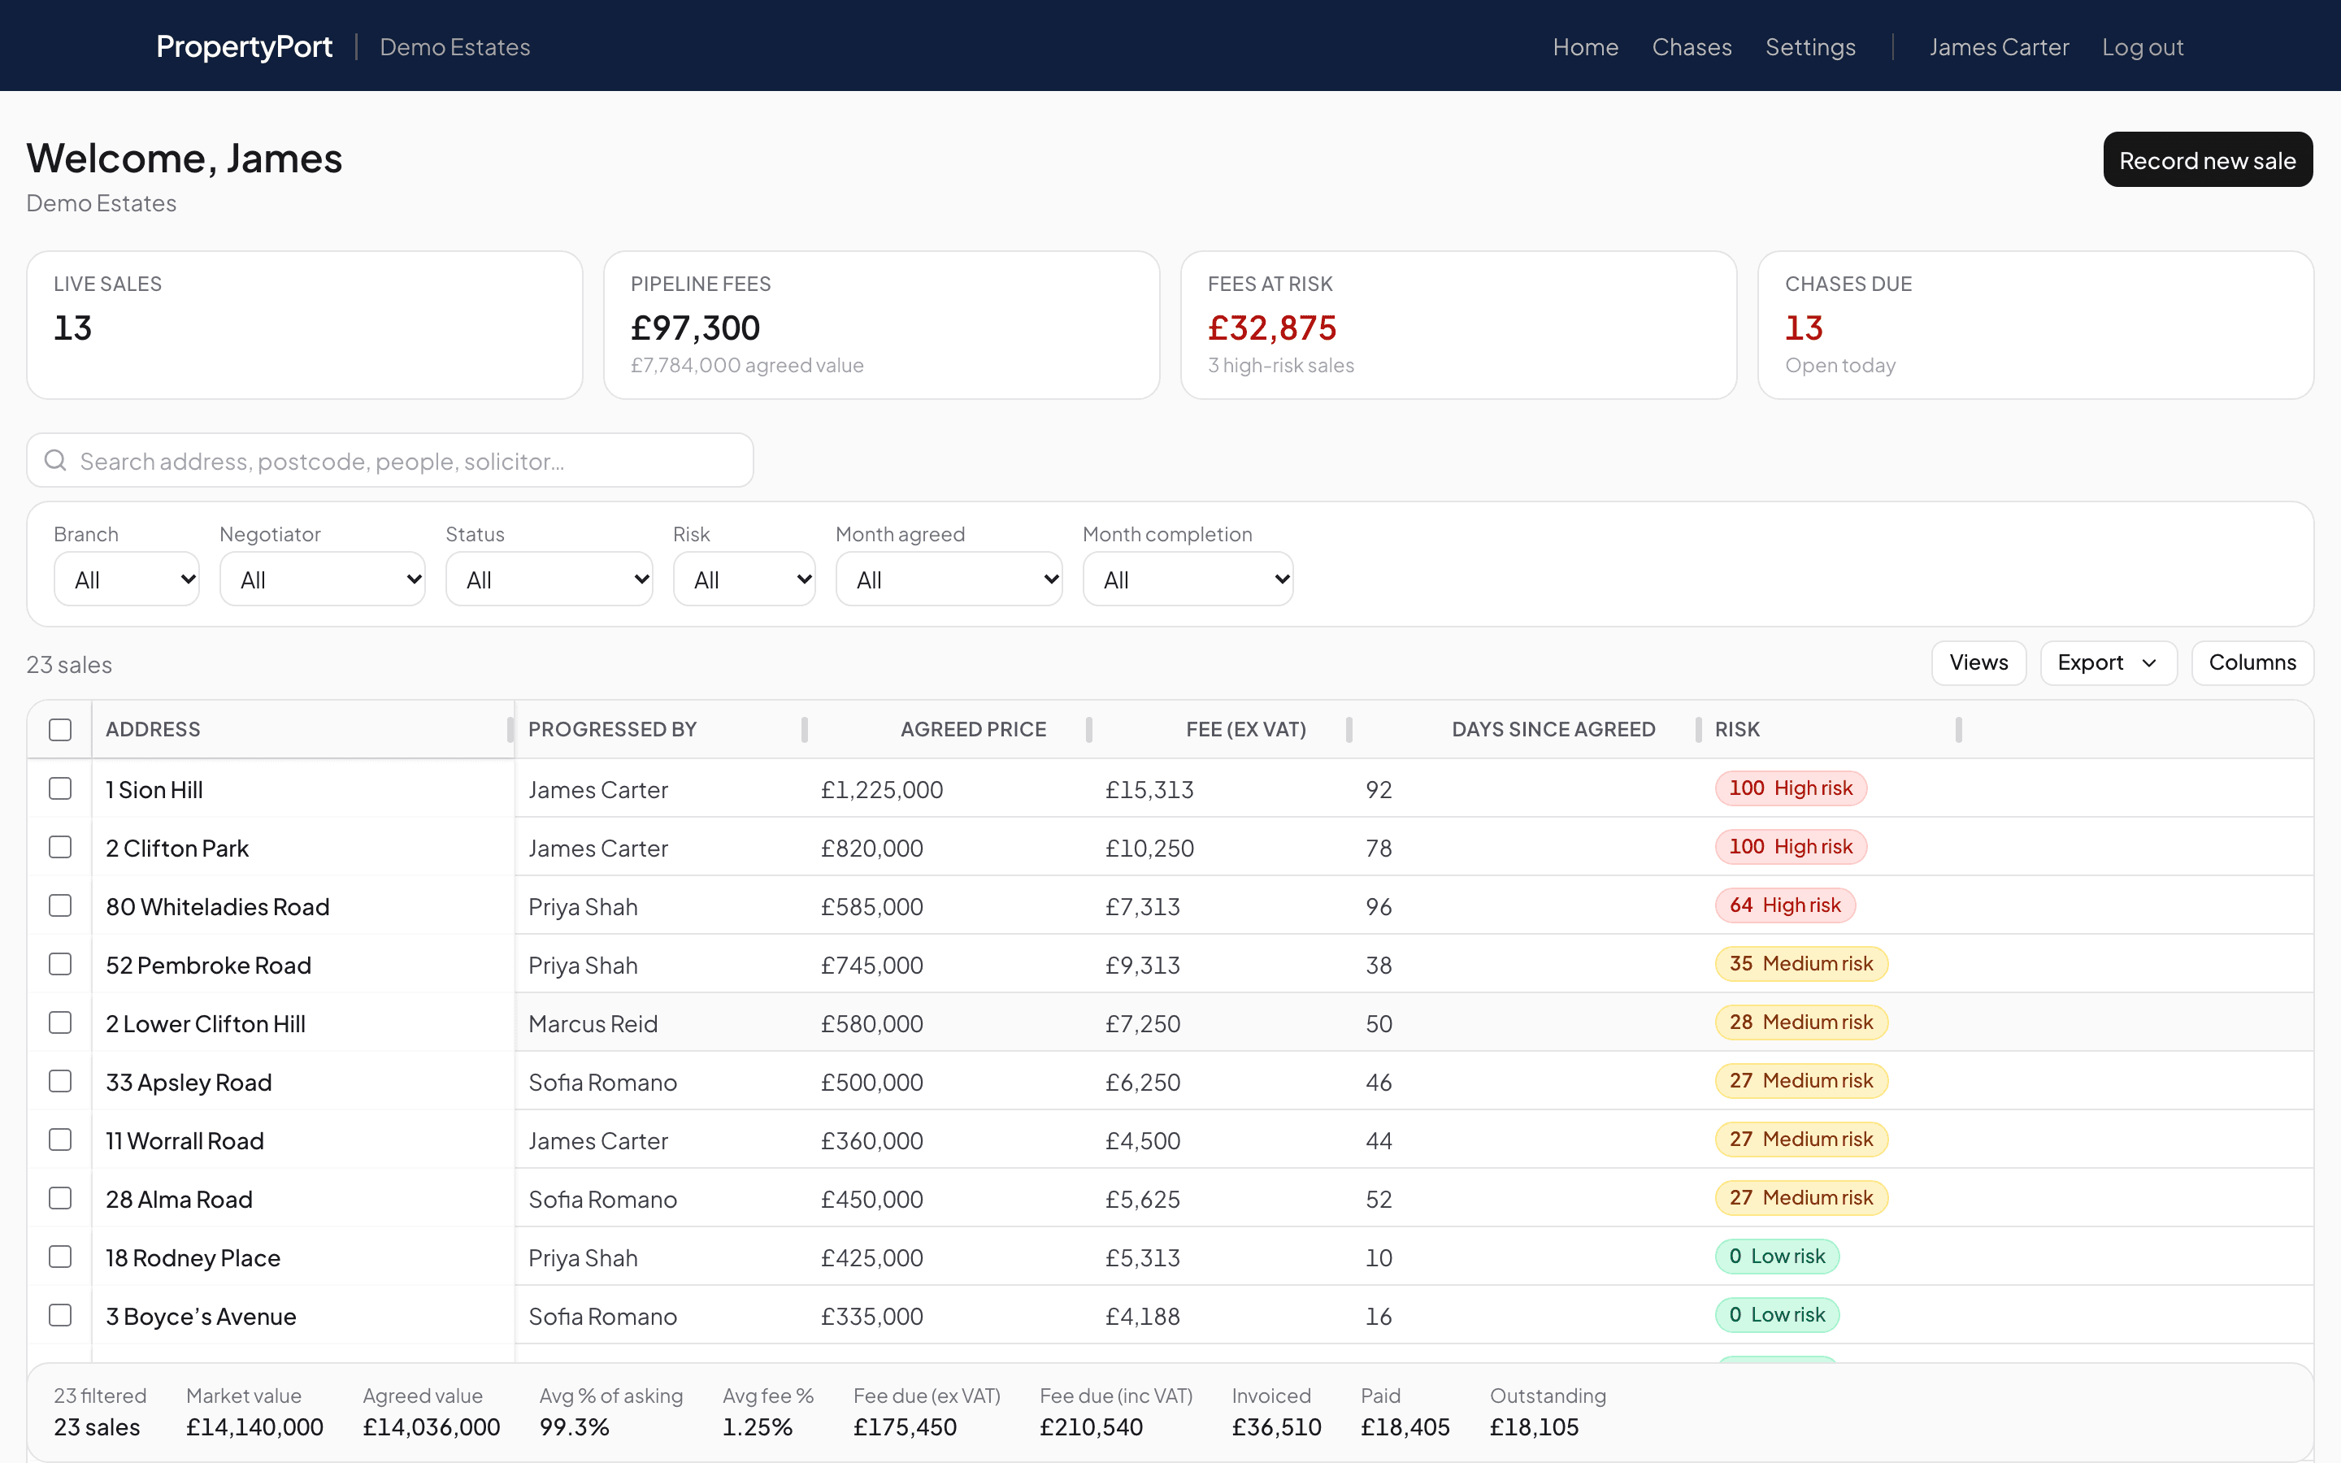The width and height of the screenshot is (2341, 1463).
Task: Click the Record new sale button
Action: tap(2208, 159)
